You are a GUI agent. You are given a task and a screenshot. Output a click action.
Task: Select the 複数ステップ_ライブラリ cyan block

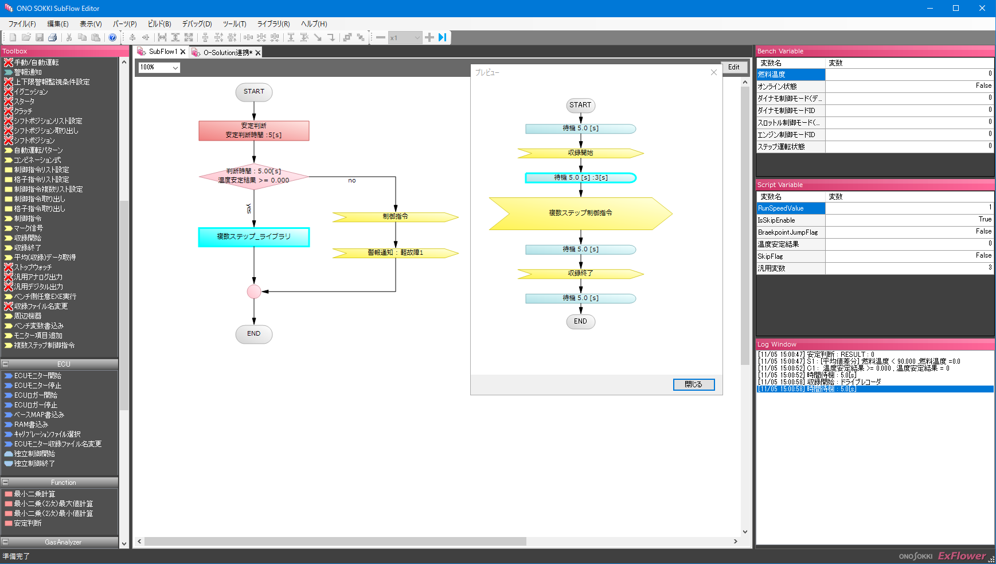[x=254, y=237]
